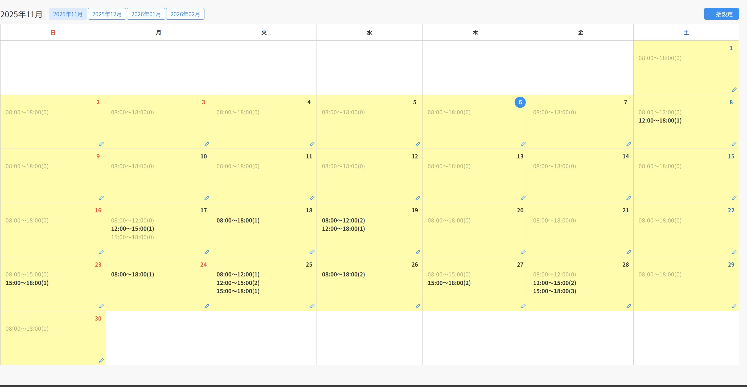Click 08:00～12:00(2) slot on November 19
Viewport: 747px width, 387px height.
[343, 220]
